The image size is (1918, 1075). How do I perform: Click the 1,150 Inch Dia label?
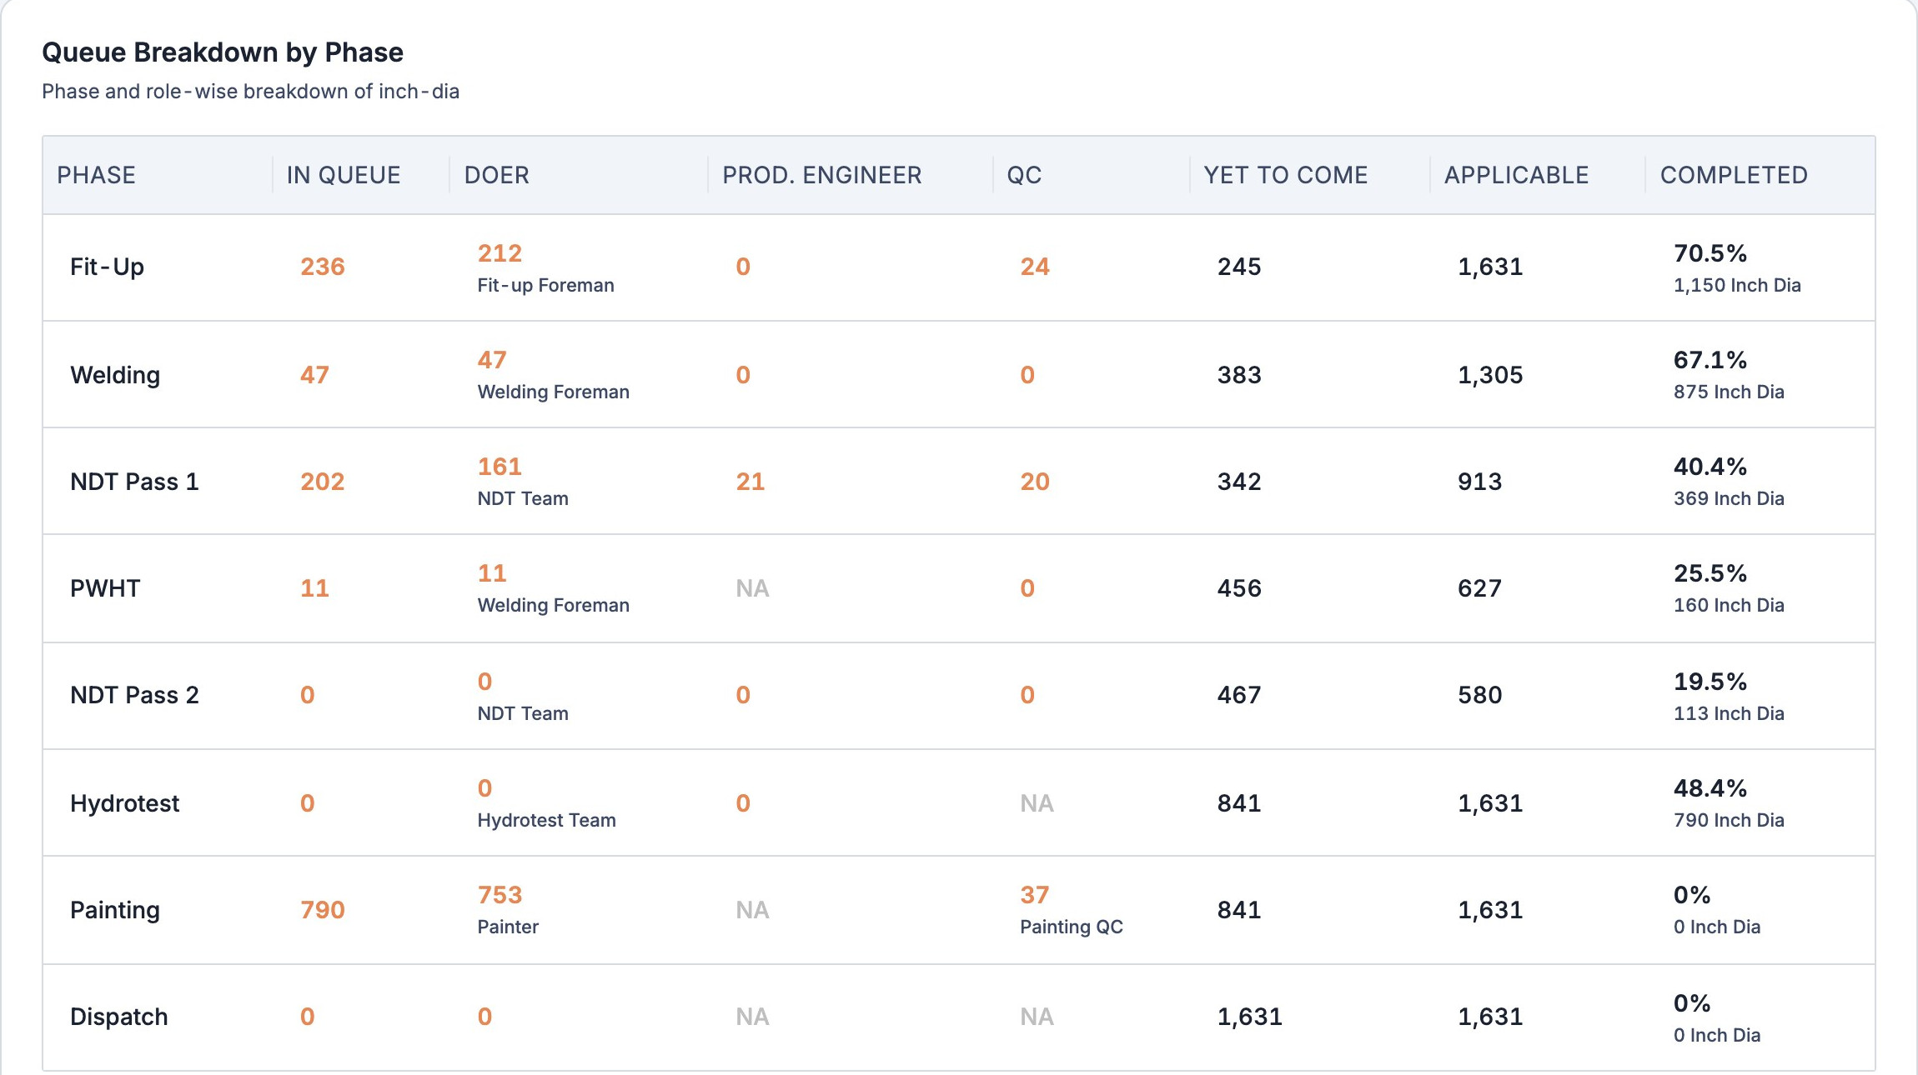point(1737,285)
